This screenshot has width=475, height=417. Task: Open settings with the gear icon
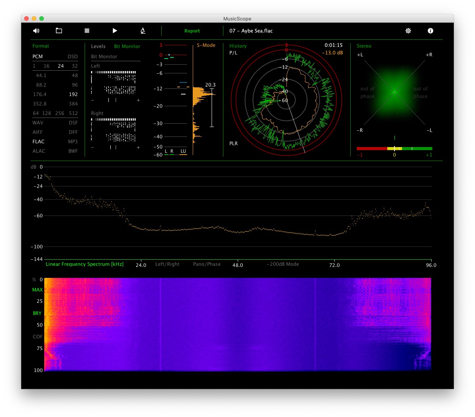click(x=408, y=31)
